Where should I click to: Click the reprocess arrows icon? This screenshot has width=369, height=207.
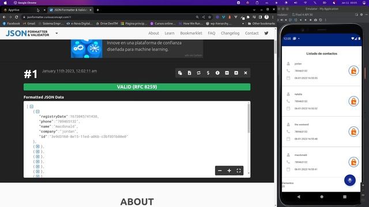point(198,73)
